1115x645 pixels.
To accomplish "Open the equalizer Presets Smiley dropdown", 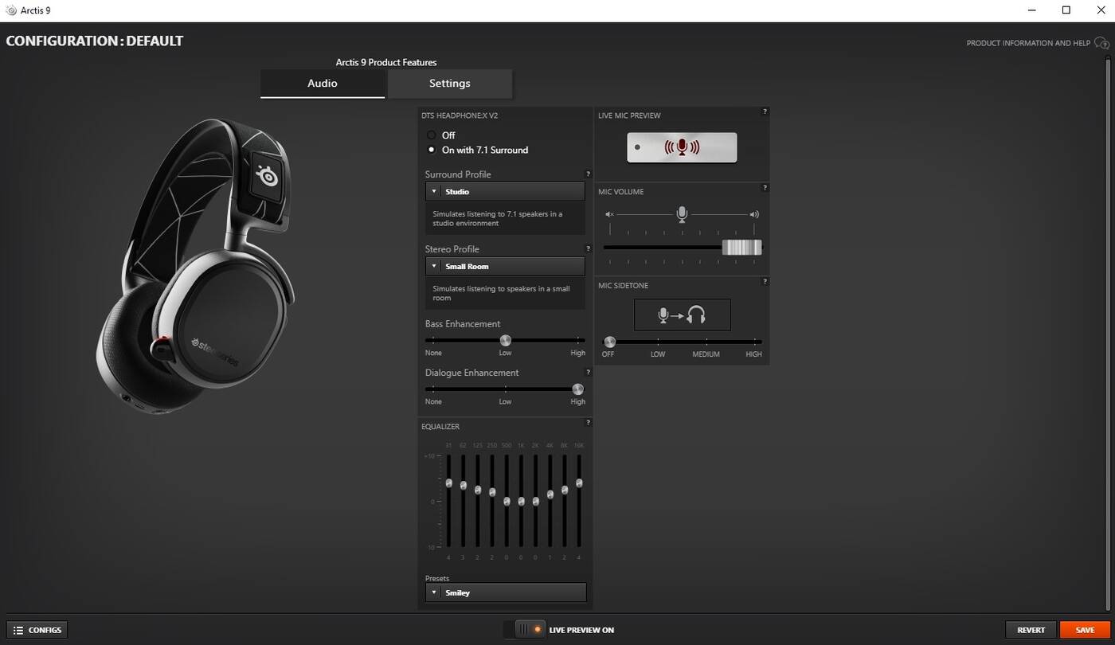I will (x=505, y=592).
